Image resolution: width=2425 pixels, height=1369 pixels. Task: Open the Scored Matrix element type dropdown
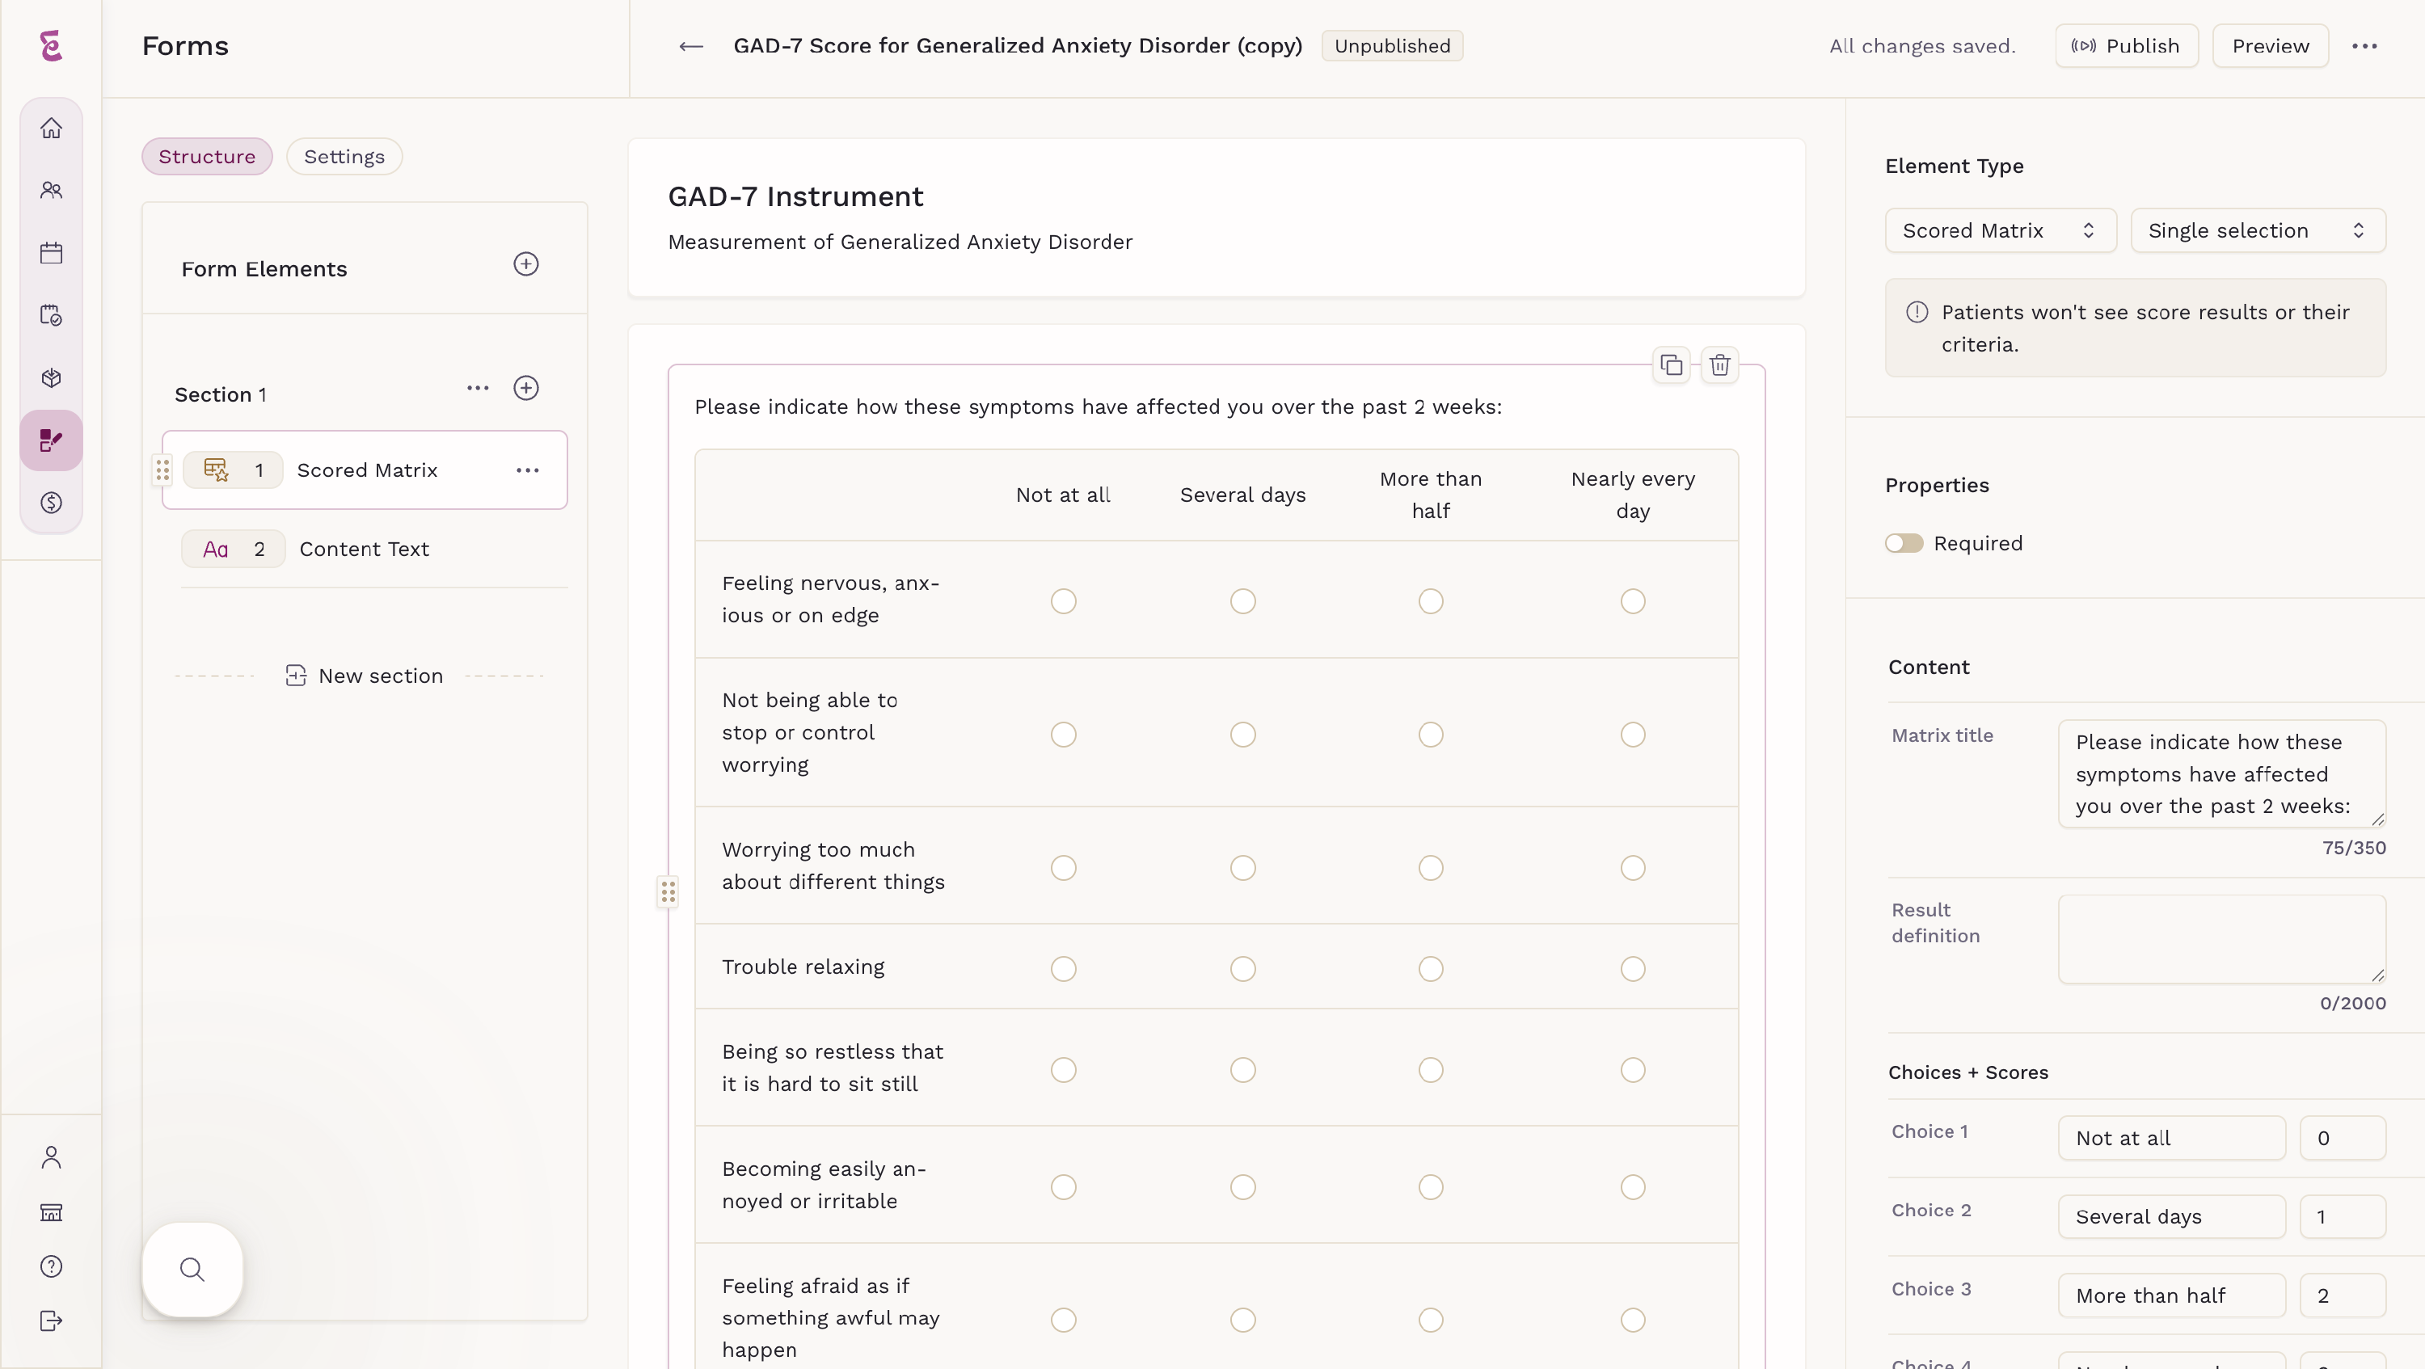click(x=2000, y=230)
